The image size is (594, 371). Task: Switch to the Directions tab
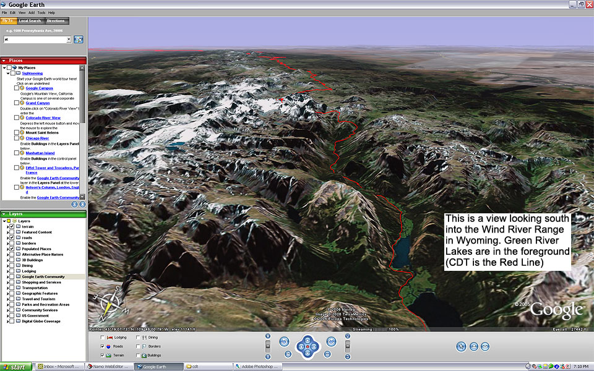(x=56, y=21)
